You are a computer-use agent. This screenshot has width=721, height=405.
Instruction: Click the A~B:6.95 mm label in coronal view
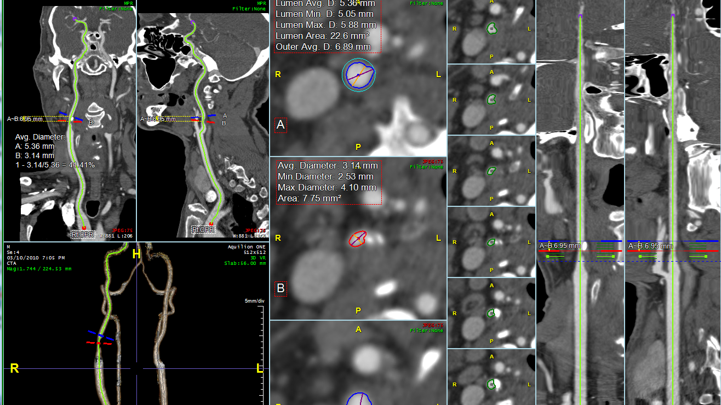pyautogui.click(x=25, y=119)
